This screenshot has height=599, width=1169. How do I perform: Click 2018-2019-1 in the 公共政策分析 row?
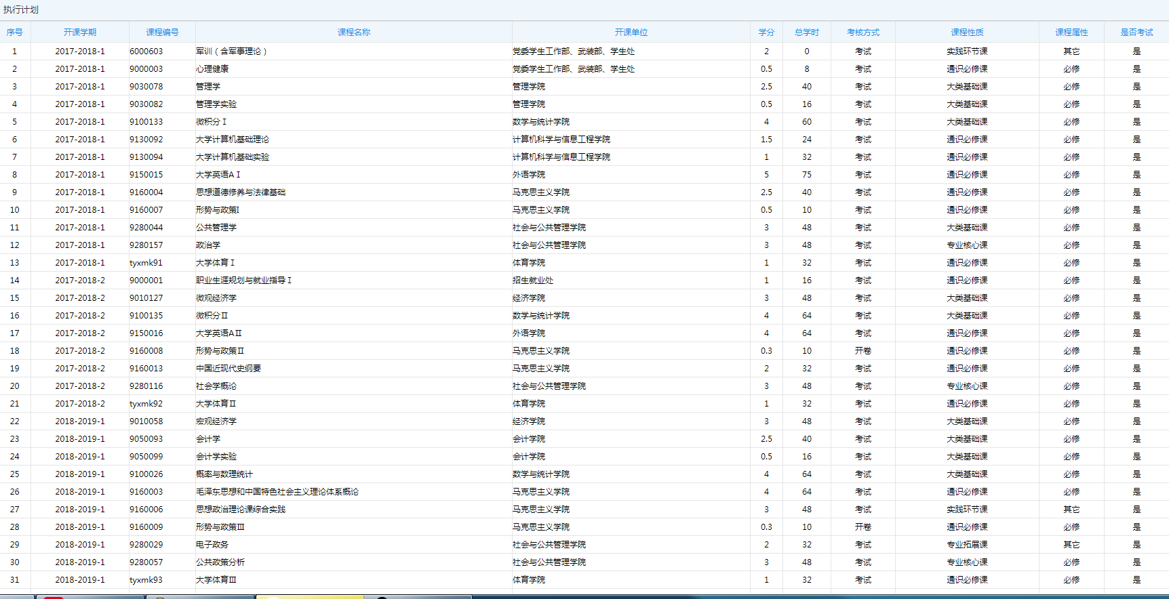click(80, 562)
